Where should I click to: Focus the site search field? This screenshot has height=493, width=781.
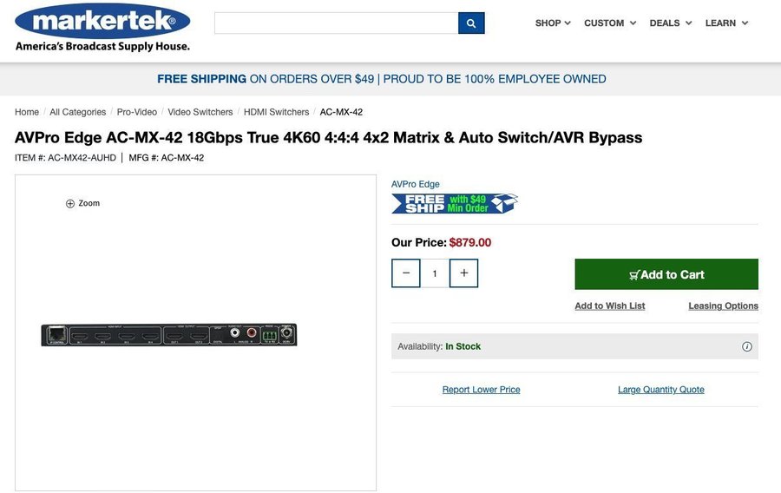pos(336,23)
